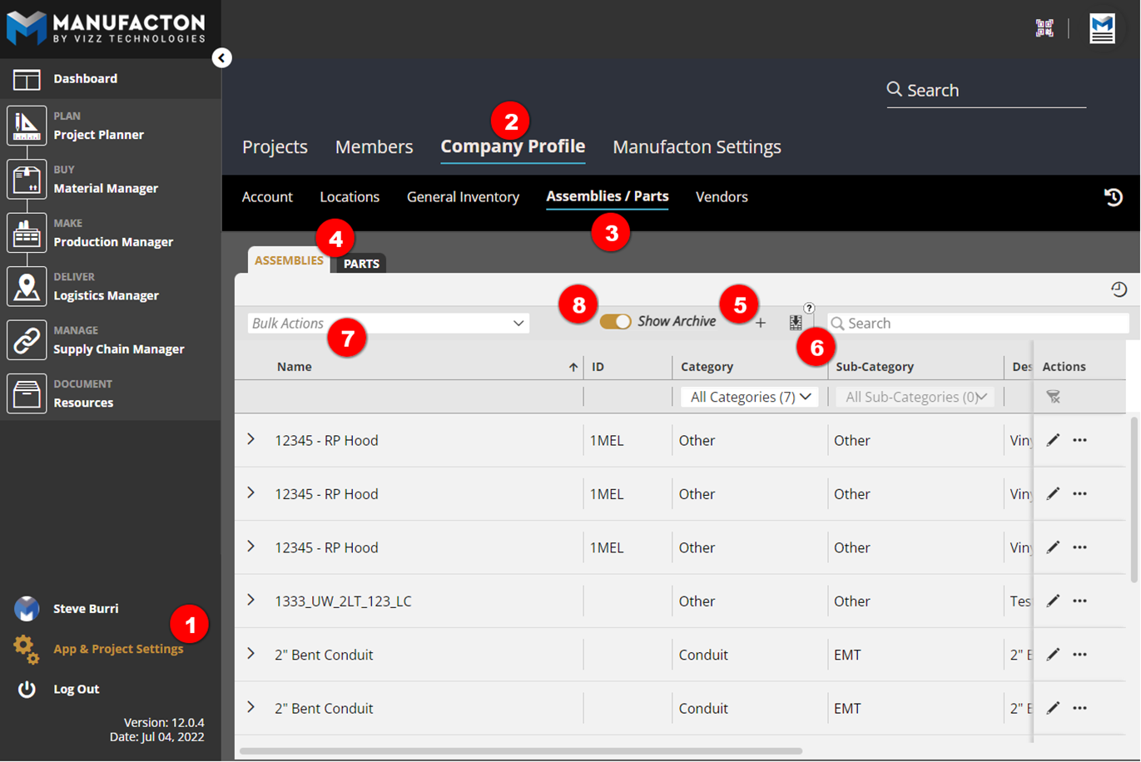Click the add new assembly plus icon
The height and width of the screenshot is (762, 1141).
tap(760, 323)
